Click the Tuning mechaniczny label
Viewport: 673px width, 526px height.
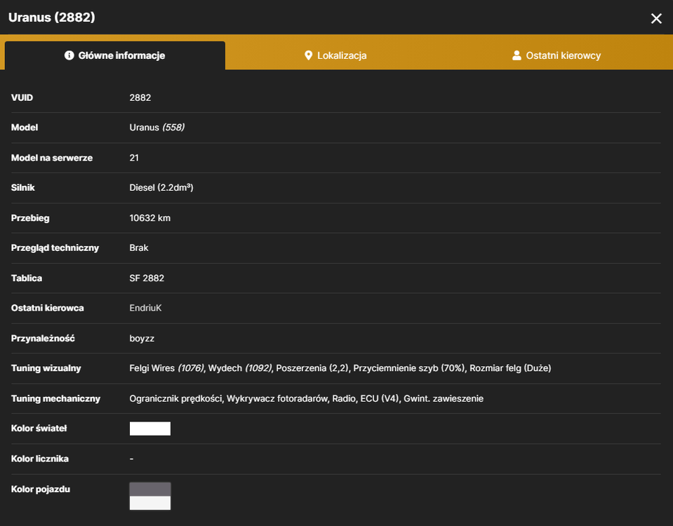pos(55,398)
